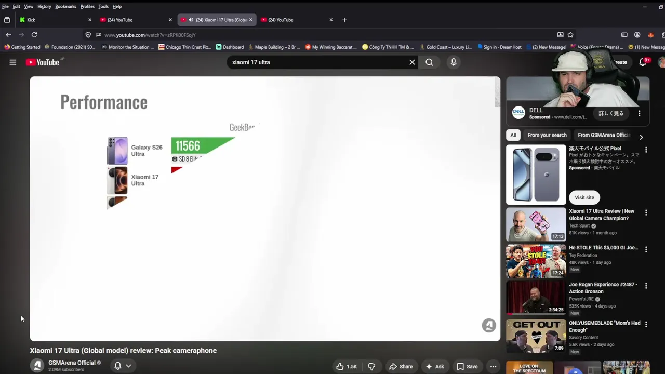
Task: Show more filter chips with arrow
Action: (x=641, y=137)
